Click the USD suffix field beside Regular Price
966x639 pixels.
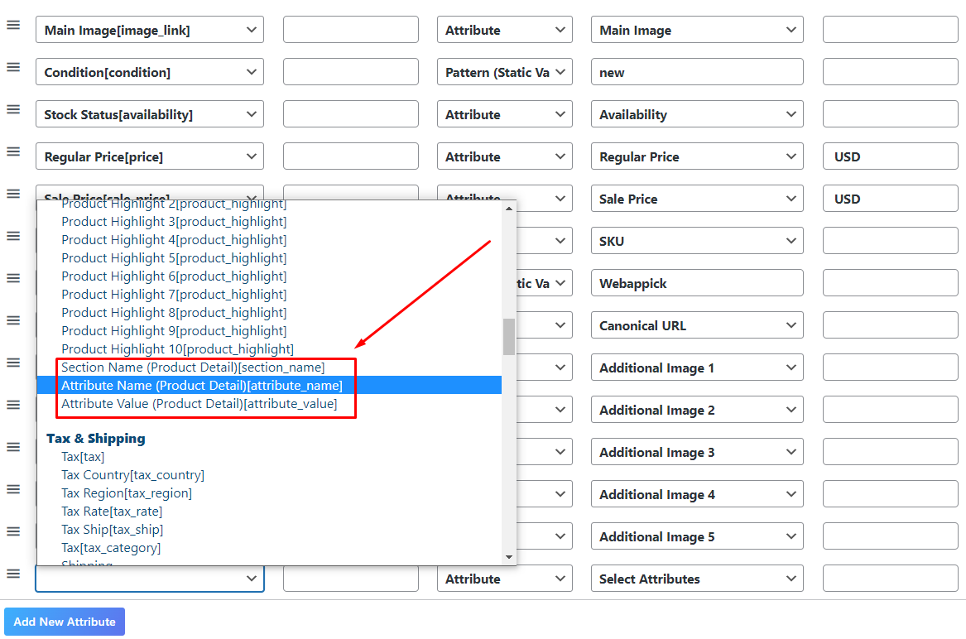coord(890,156)
